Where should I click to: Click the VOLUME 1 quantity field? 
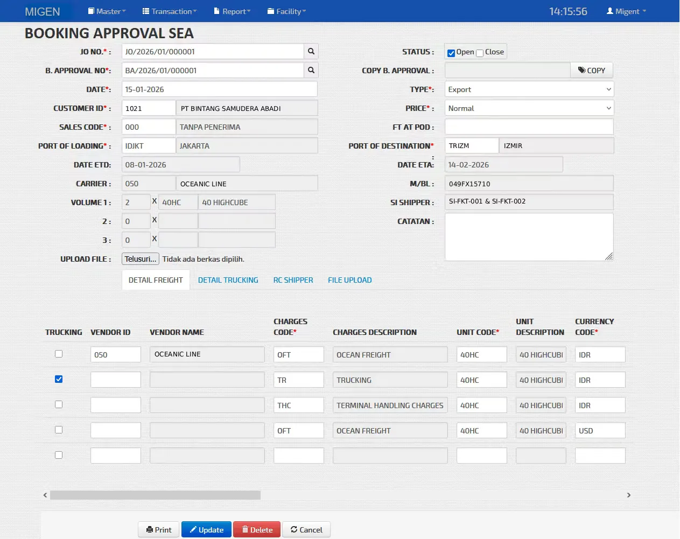(x=136, y=202)
